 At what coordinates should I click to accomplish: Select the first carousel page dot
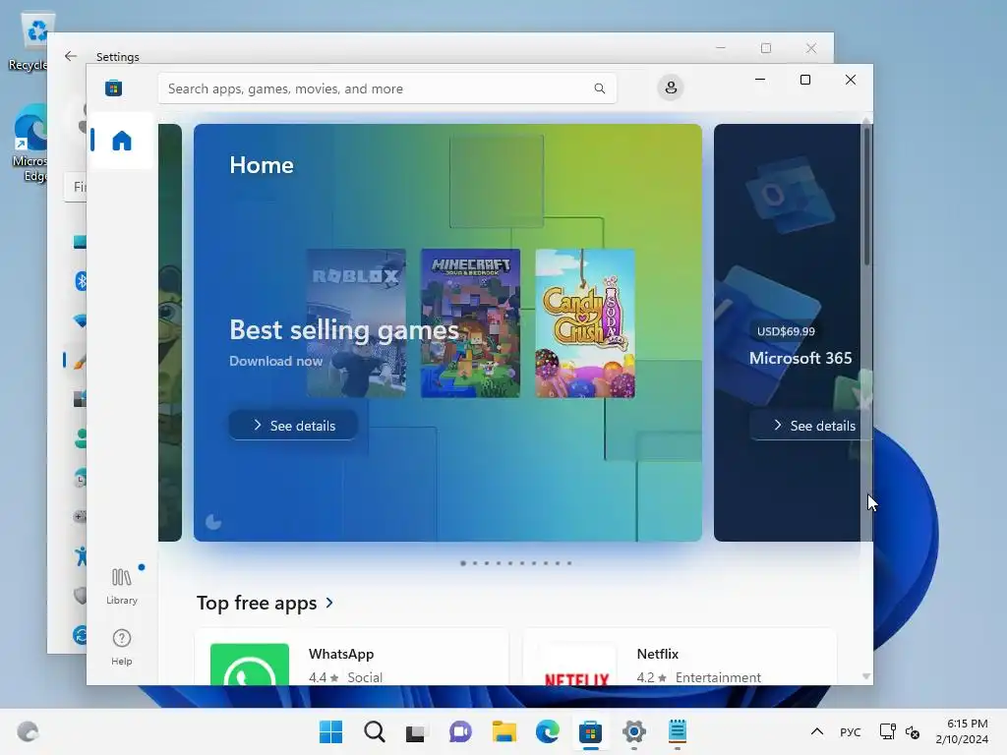(x=463, y=563)
